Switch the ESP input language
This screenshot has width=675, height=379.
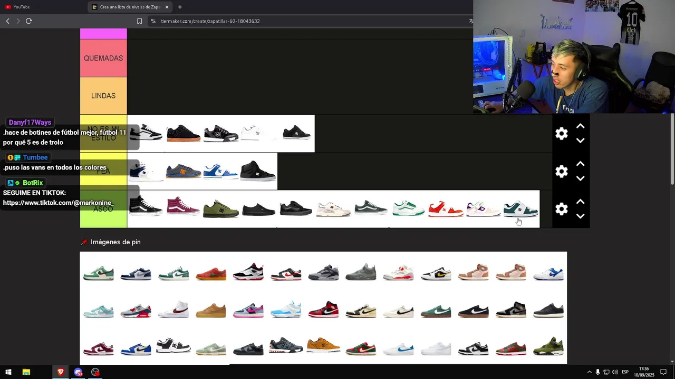coord(625,372)
